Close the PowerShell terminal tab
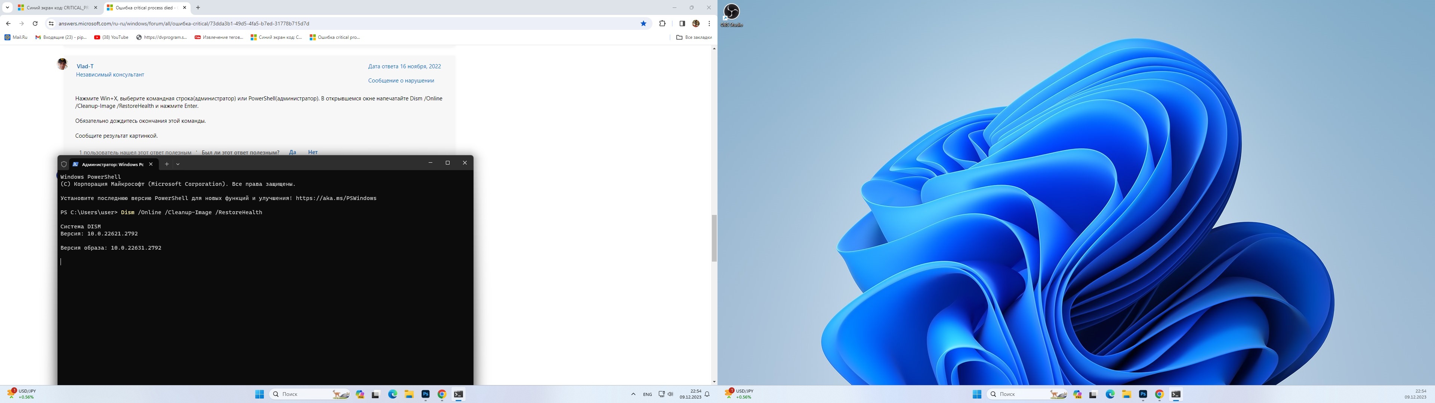Screen dimensions: 1435x403 click(x=150, y=164)
